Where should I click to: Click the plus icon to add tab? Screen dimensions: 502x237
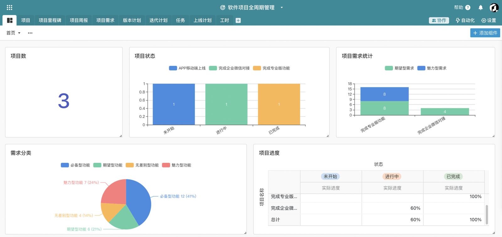pos(238,21)
